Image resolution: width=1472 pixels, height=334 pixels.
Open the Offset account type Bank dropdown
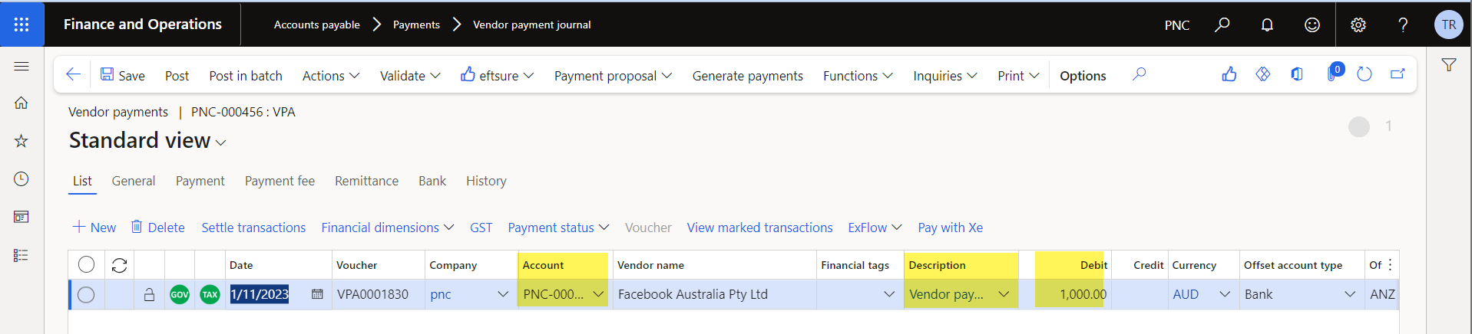[1350, 294]
